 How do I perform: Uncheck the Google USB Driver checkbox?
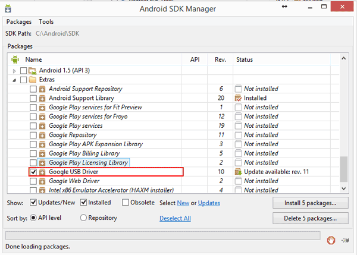pos(33,172)
